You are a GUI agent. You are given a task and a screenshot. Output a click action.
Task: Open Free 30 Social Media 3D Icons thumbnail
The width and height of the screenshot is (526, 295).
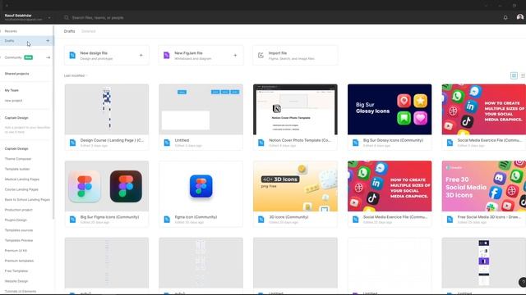coord(484,186)
